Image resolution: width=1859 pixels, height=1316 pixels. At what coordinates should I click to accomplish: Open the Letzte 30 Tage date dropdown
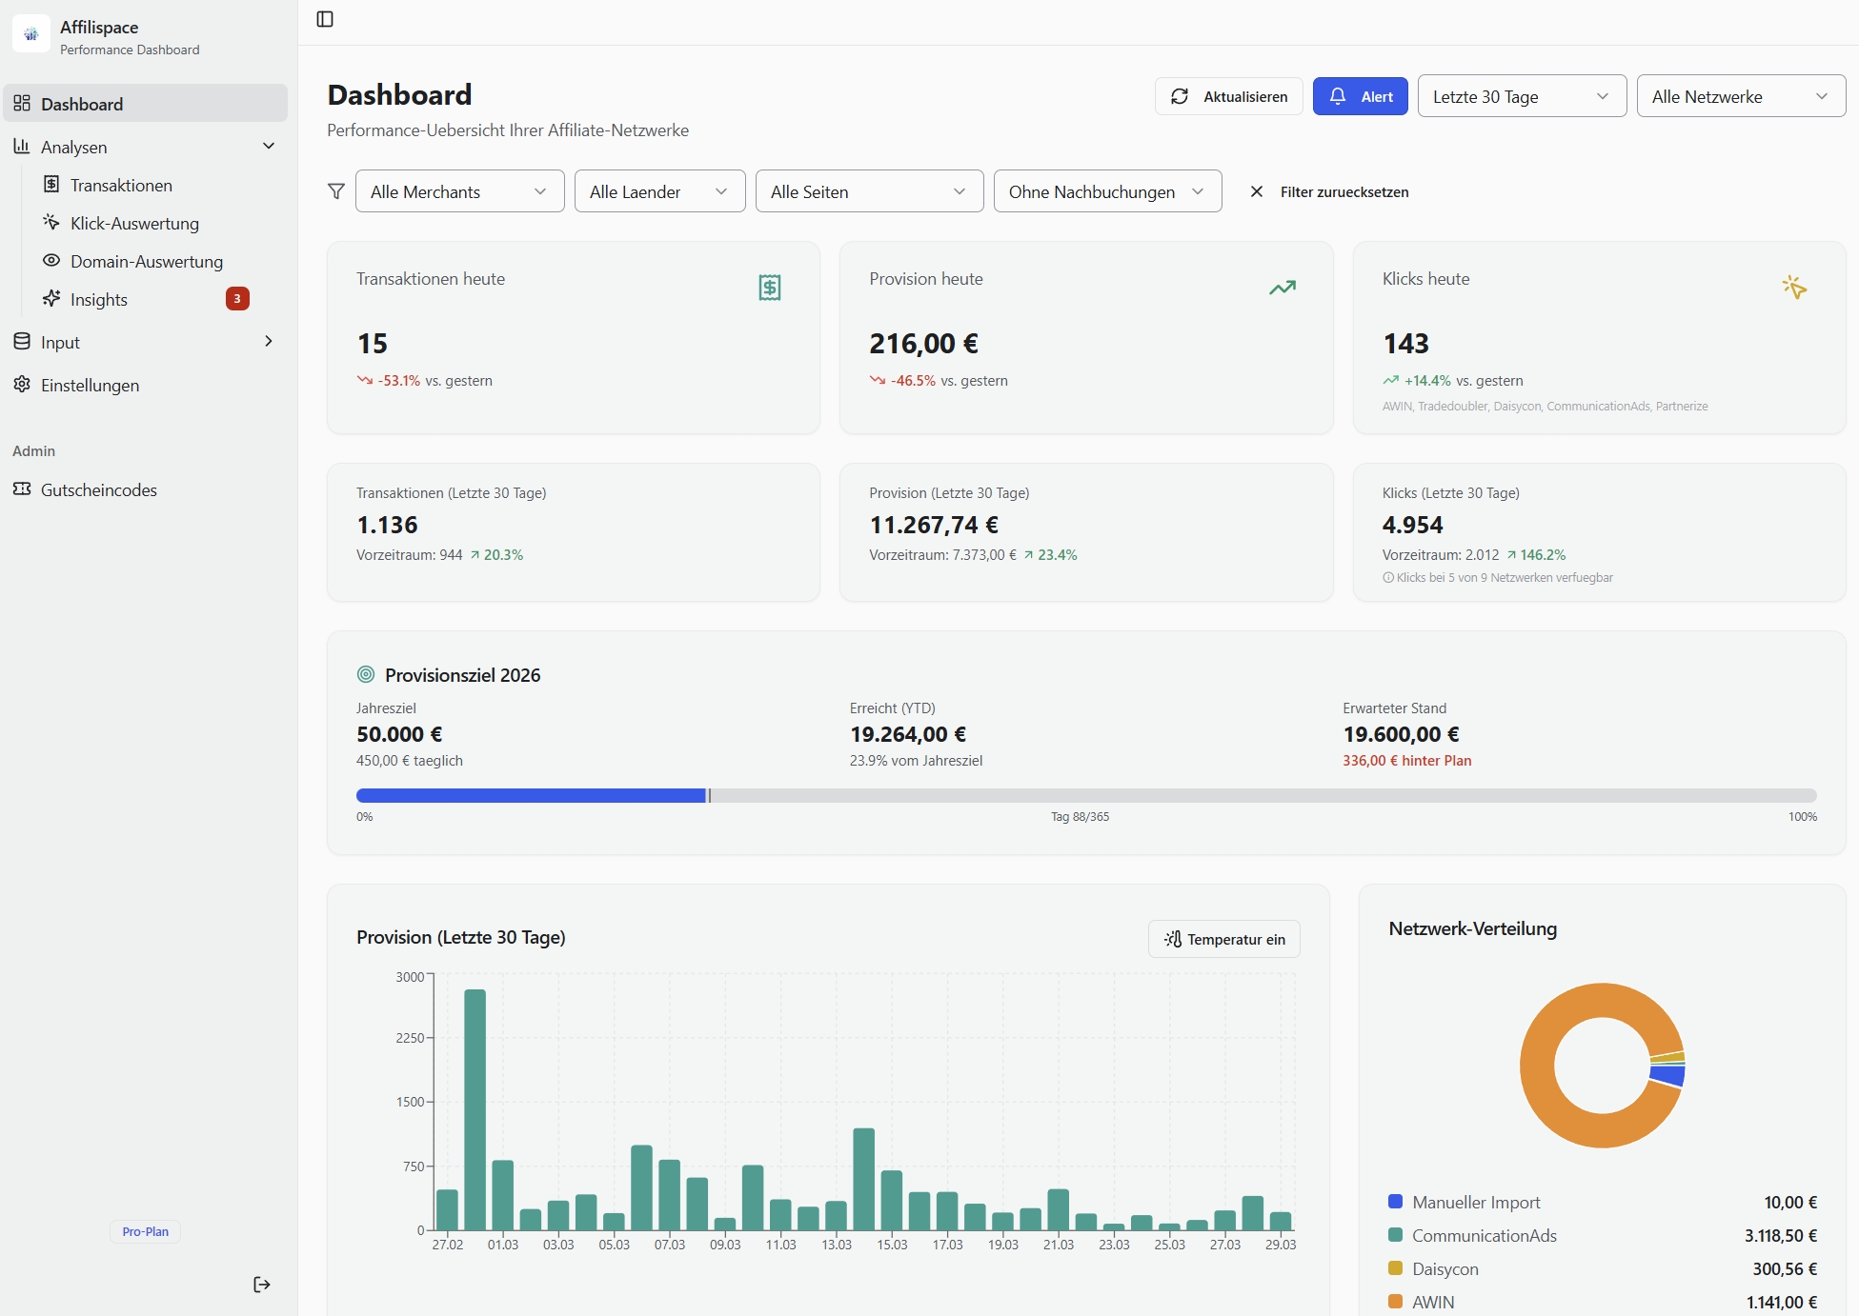1521,95
